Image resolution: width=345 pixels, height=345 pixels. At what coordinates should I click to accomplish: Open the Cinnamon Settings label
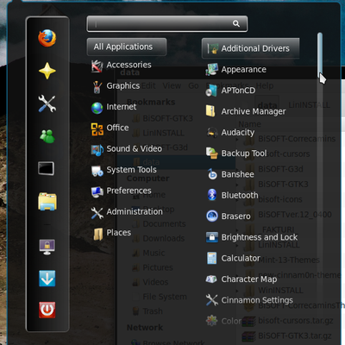[x=257, y=300]
